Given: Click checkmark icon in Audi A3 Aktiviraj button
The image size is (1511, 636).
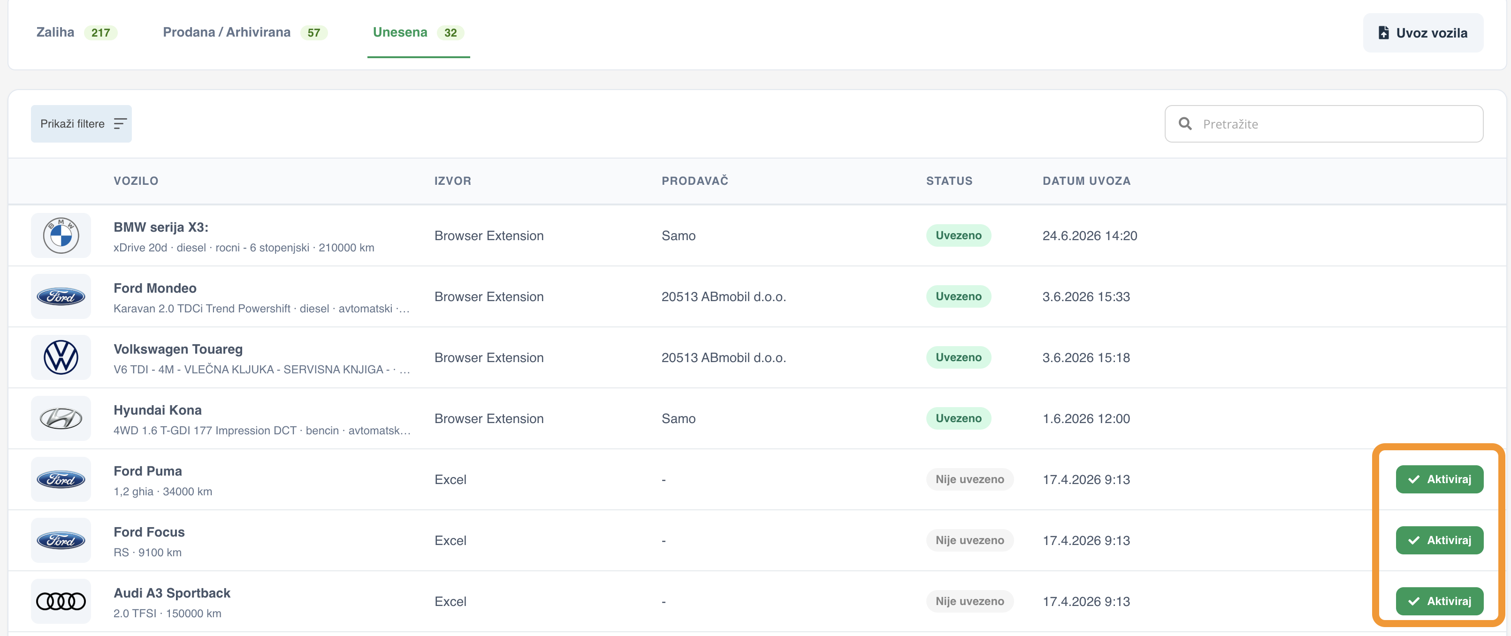Looking at the screenshot, I should 1413,601.
